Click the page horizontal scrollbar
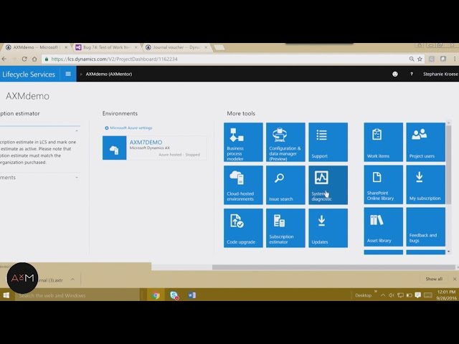The width and height of the screenshot is (459, 344). [333, 267]
